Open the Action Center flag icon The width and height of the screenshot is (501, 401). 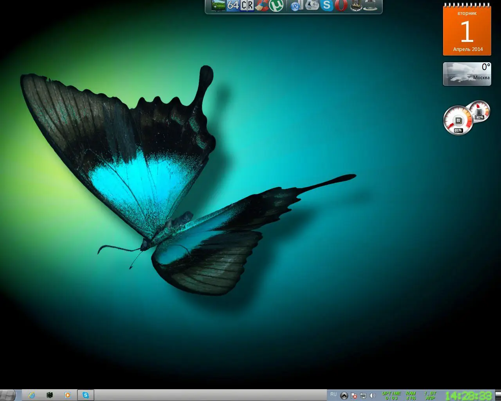[x=354, y=396]
